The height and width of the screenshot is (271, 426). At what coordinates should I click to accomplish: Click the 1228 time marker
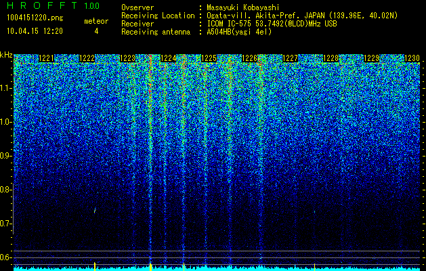(331, 58)
